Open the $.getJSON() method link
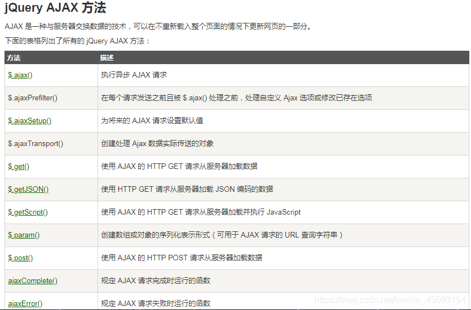 (x=28, y=189)
